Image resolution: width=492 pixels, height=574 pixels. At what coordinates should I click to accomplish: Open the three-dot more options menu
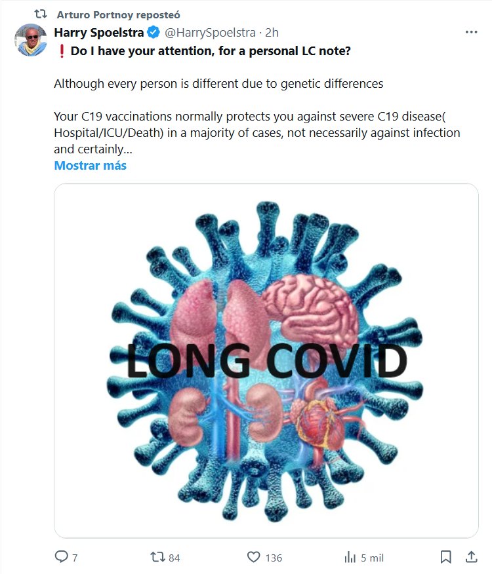click(471, 31)
